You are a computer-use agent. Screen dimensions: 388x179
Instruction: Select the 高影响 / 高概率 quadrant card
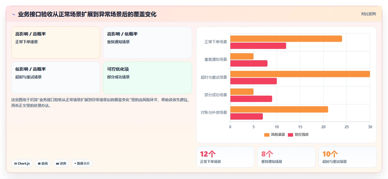tap(56, 43)
